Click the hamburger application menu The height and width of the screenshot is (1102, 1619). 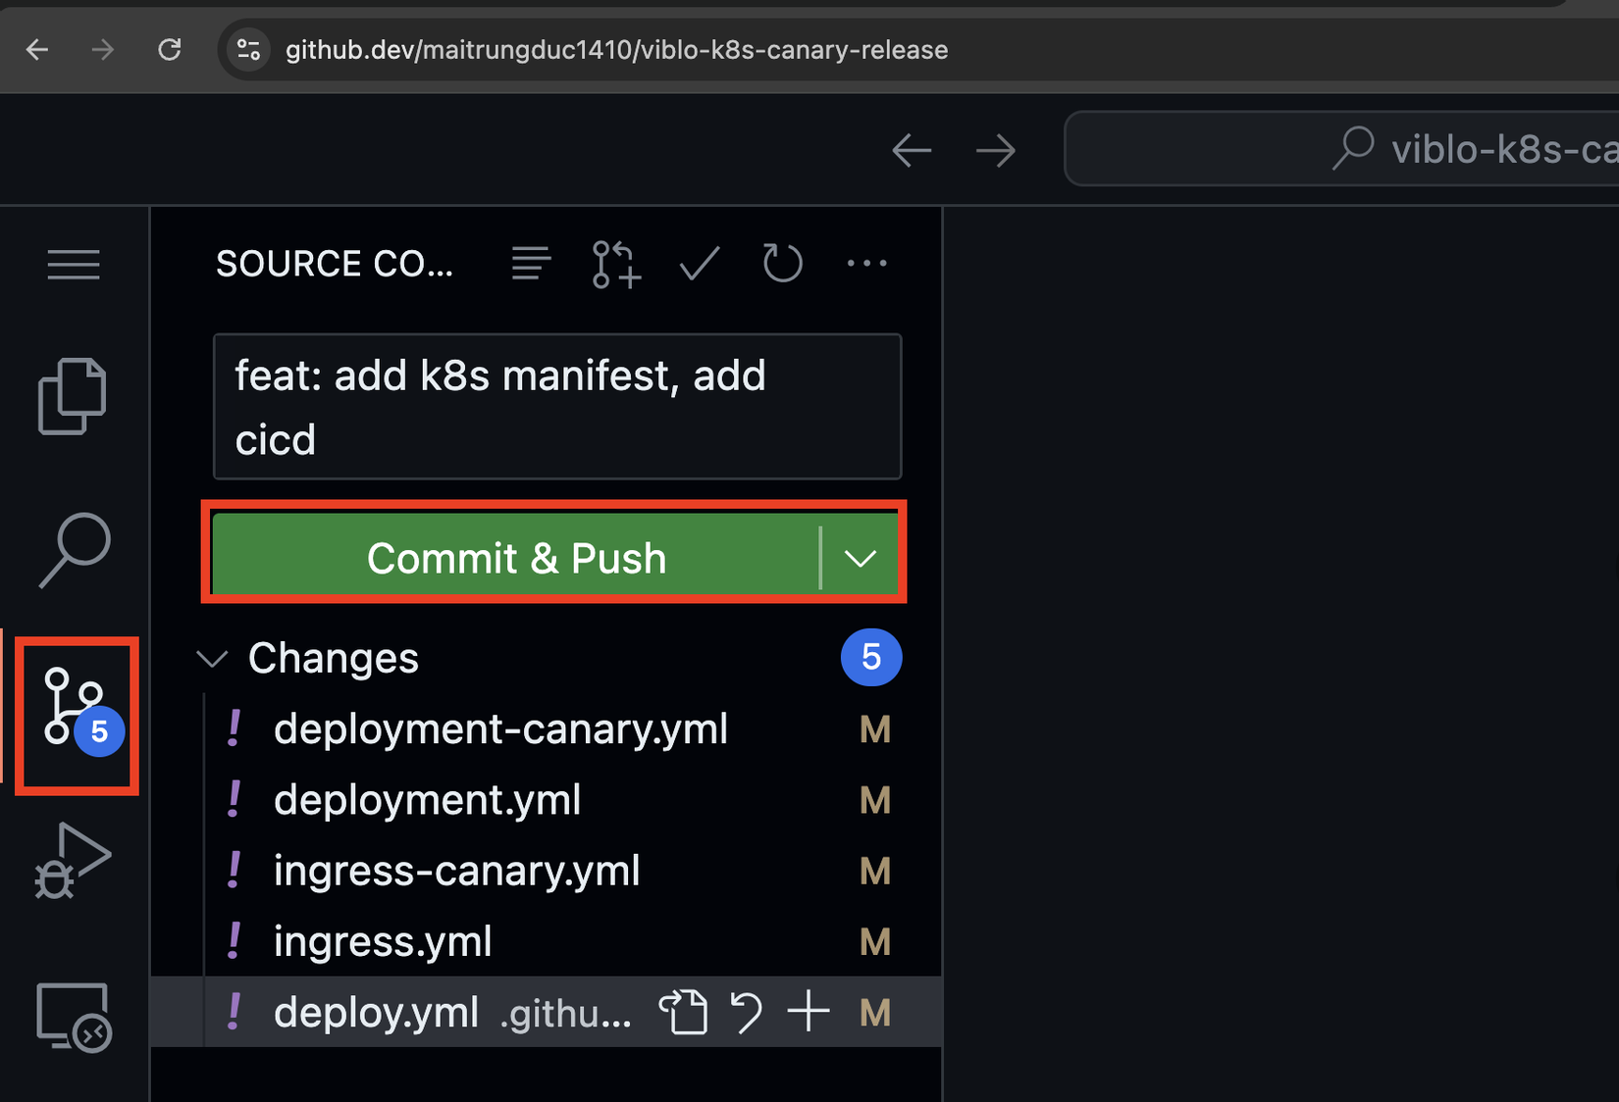74,264
